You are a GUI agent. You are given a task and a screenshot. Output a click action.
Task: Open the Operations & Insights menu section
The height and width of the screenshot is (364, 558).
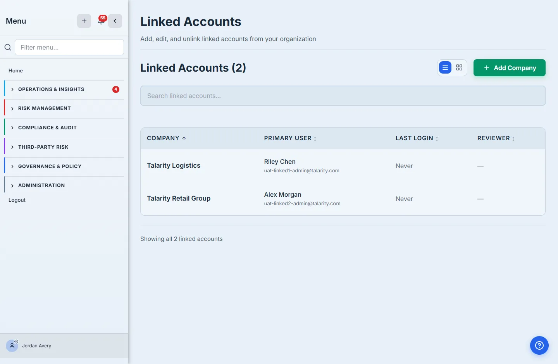click(64, 89)
